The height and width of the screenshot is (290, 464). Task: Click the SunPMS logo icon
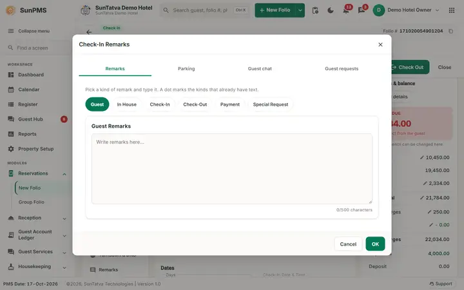coord(11,10)
